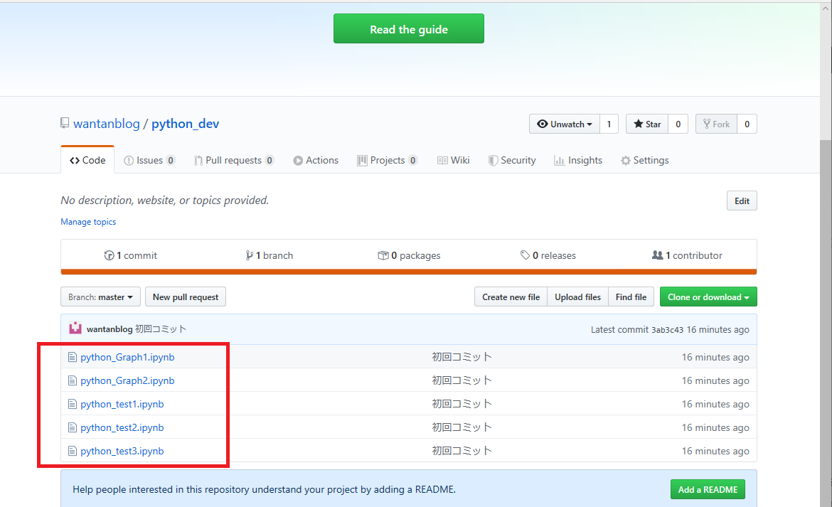Open the 0 packages link
This screenshot has width=832, height=507.
[x=409, y=255]
